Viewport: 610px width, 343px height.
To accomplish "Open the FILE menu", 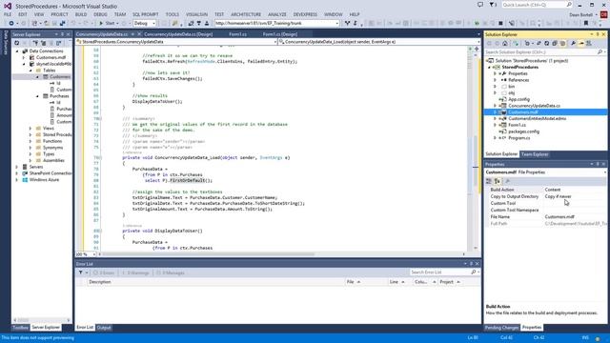I will click(x=8, y=14).
